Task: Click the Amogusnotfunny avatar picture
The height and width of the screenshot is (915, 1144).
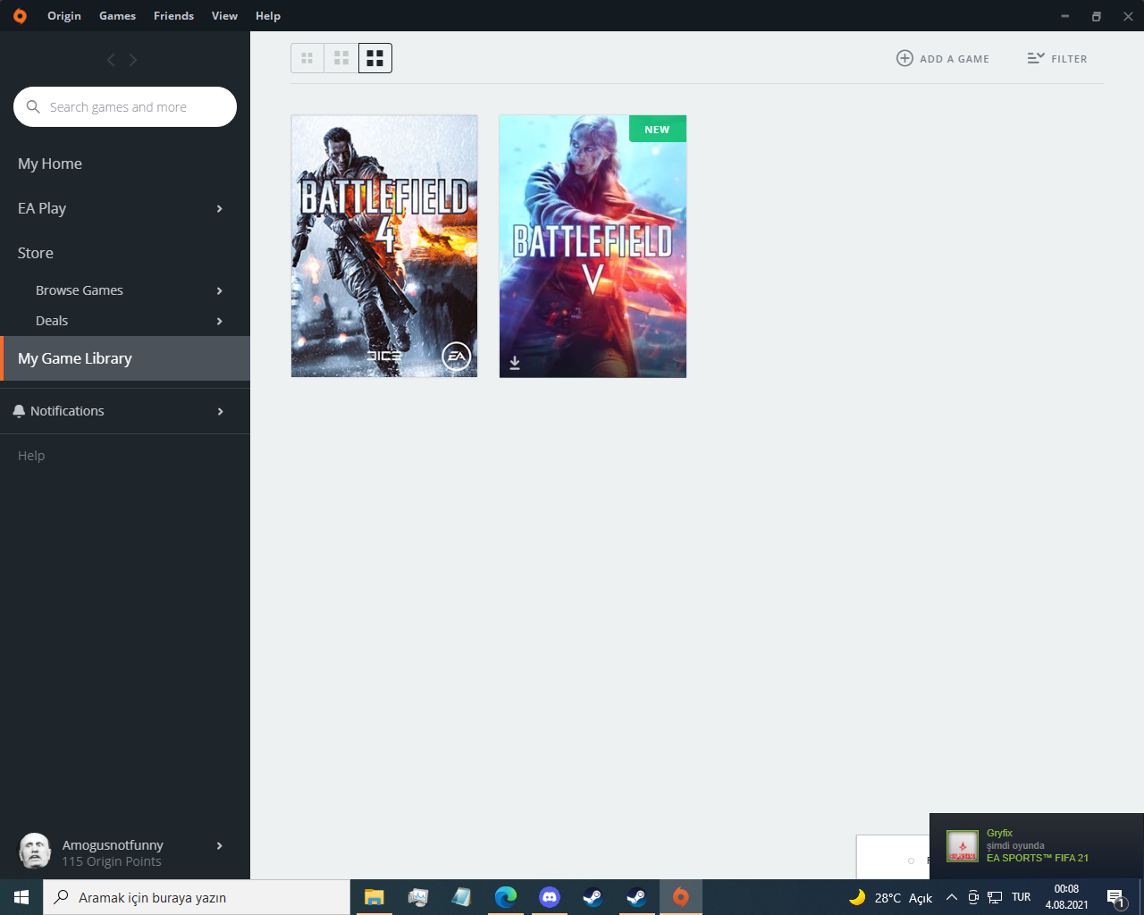Action: [35, 852]
